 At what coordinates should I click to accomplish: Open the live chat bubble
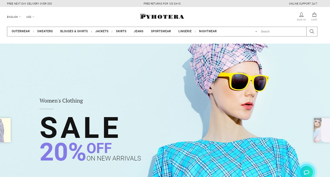[307, 172]
